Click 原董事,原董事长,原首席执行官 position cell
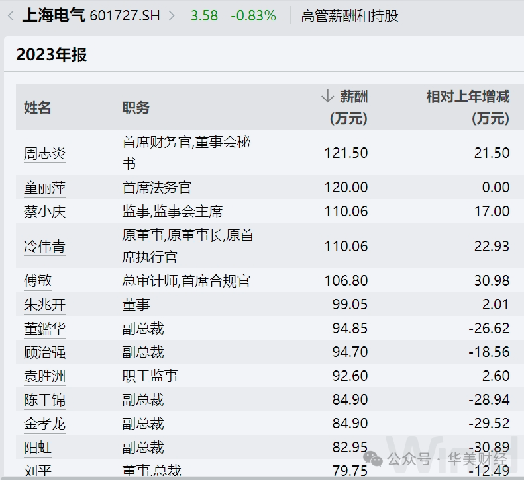The width and height of the screenshot is (524, 480). point(188,246)
